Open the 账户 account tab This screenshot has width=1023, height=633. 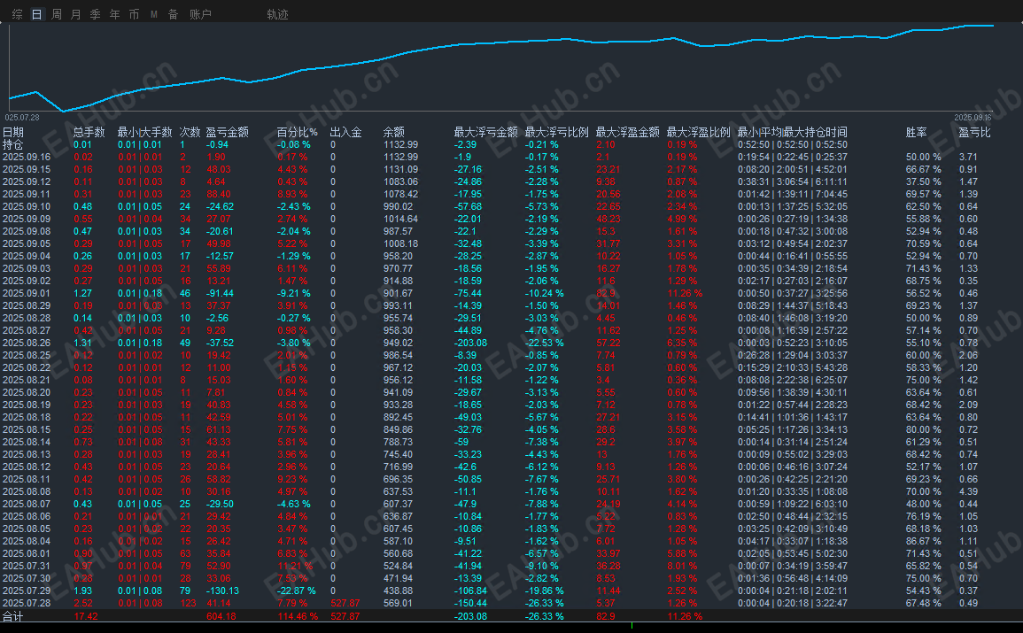coord(200,14)
